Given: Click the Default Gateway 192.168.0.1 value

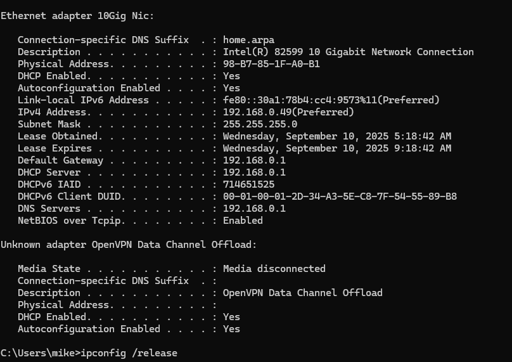Looking at the screenshot, I should (254, 160).
